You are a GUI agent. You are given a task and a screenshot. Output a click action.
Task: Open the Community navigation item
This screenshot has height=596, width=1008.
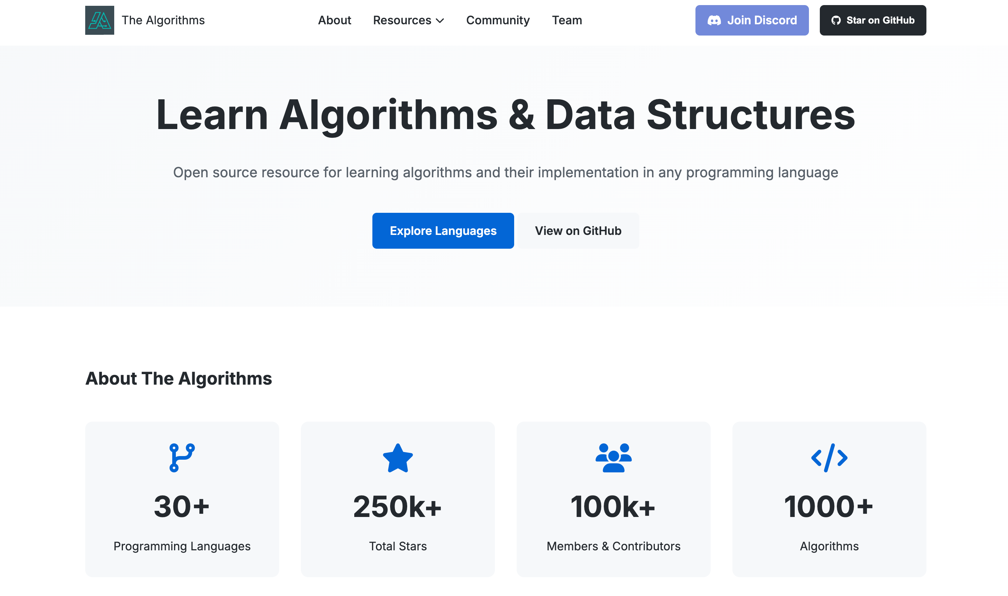497,20
